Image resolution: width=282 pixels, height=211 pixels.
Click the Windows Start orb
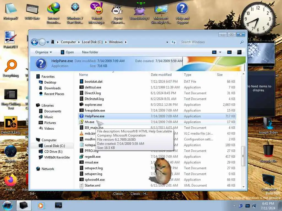(x=7, y=206)
